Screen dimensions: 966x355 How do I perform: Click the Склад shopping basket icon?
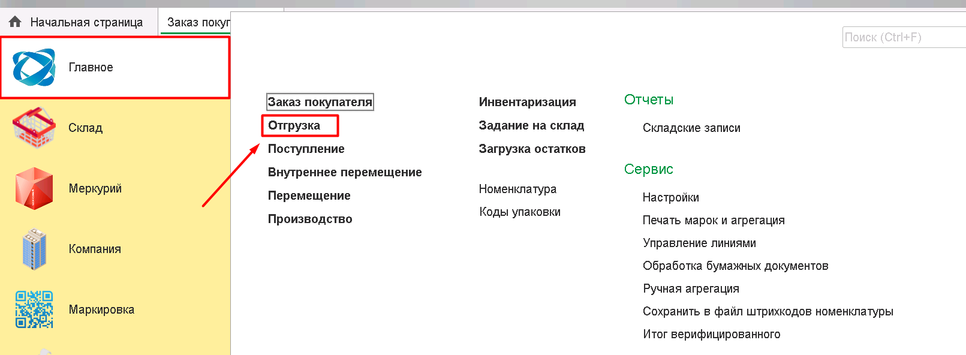[34, 128]
